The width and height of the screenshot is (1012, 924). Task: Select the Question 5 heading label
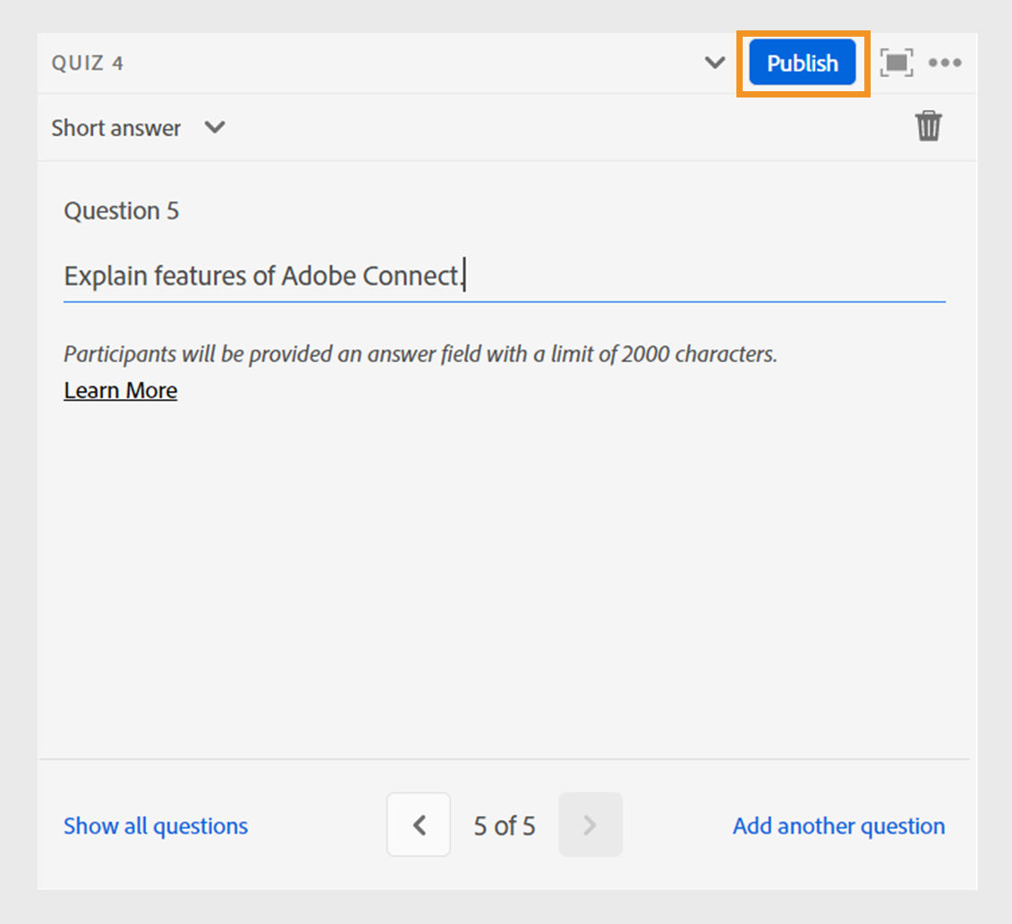122,211
